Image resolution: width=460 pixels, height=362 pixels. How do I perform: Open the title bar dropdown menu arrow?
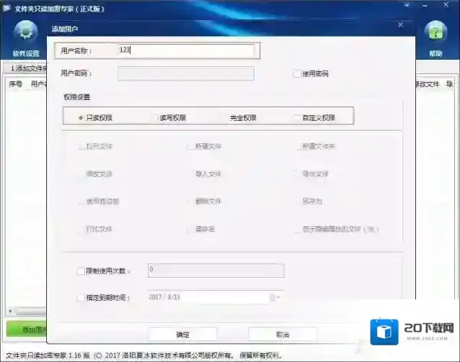[x=407, y=5]
